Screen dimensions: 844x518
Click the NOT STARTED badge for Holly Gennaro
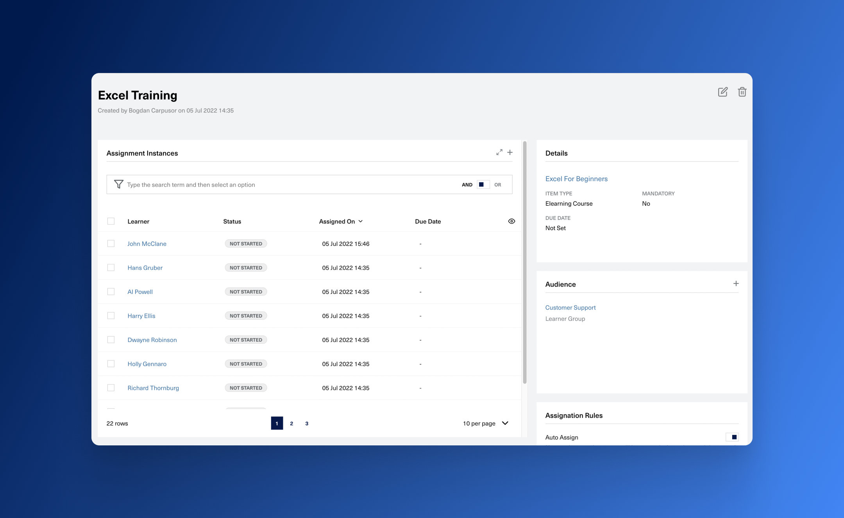point(246,364)
